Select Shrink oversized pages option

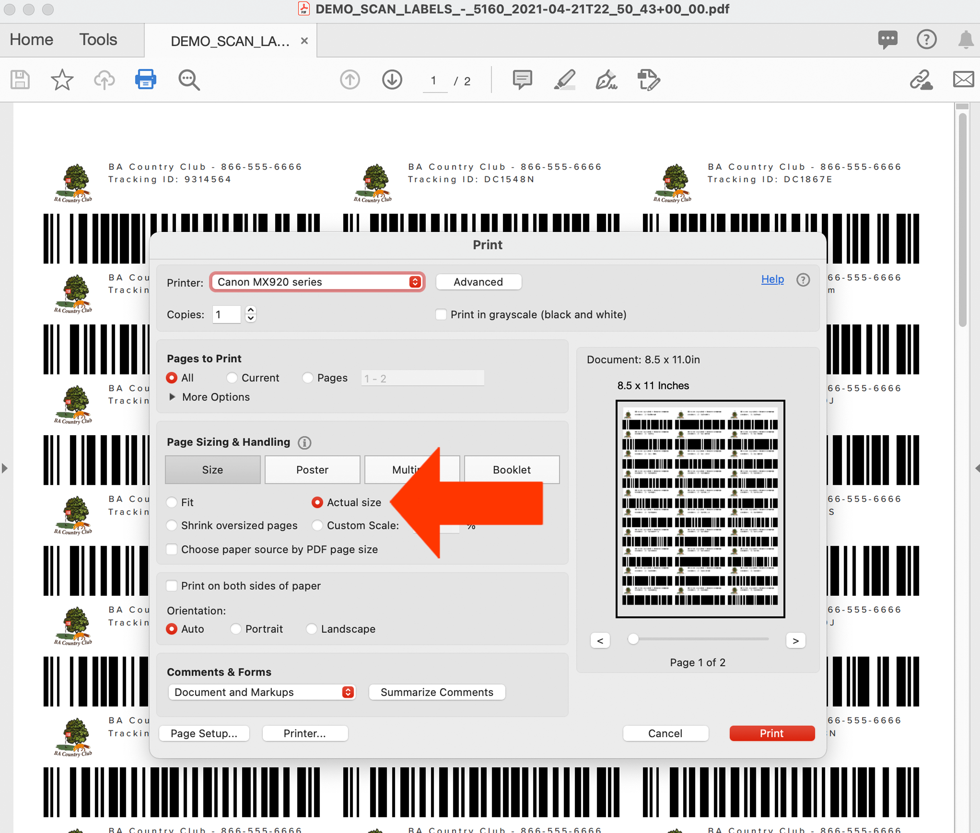pyautogui.click(x=171, y=526)
